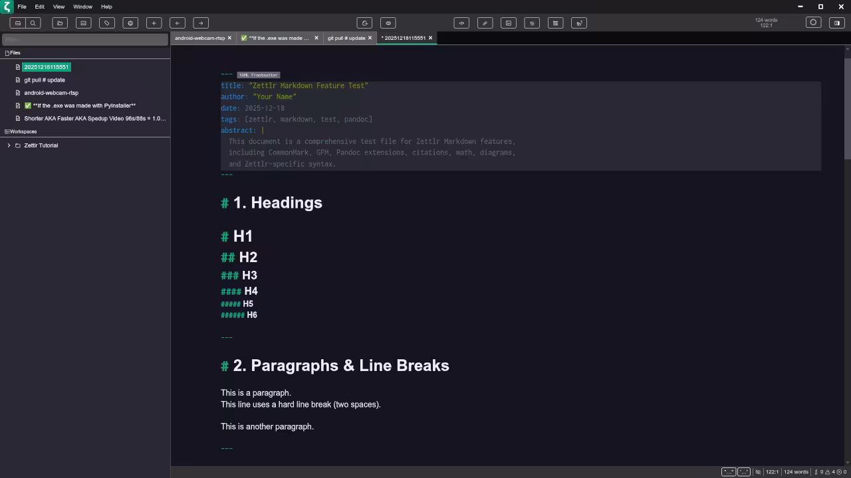Open the Preferences gear icon

pyautogui.click(x=130, y=23)
